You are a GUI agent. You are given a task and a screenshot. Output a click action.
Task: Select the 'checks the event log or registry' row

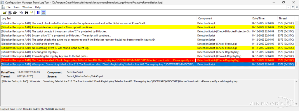(147, 40)
